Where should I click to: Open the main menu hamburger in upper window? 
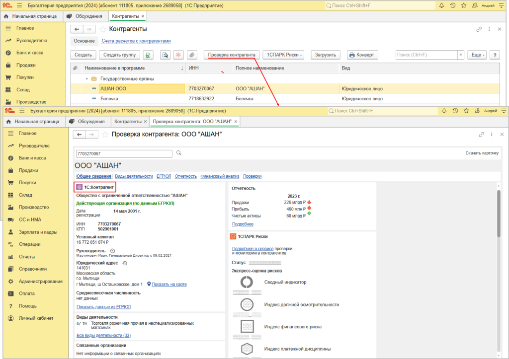click(x=19, y=5)
